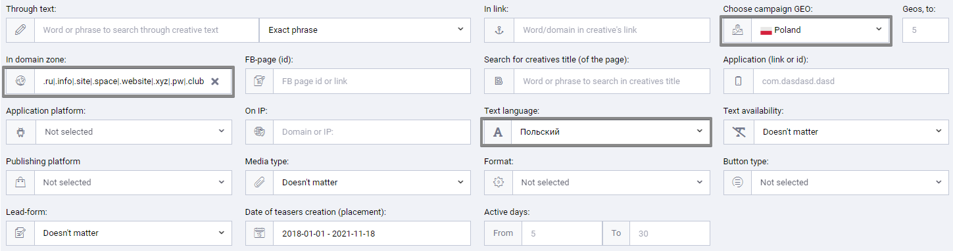Viewport: 953px width, 251px height.
Task: Click the Active days From input
Action: tap(562, 233)
